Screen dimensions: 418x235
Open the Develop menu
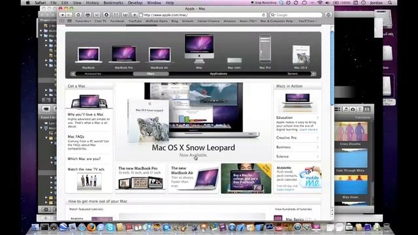click(135, 3)
